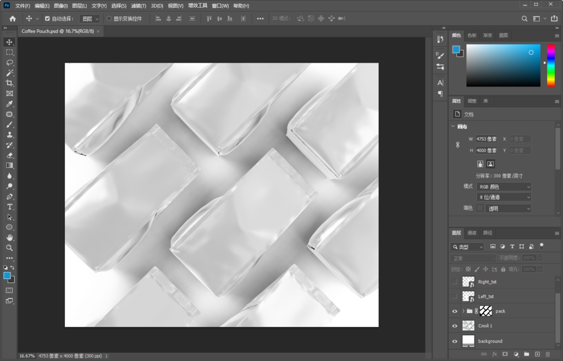Viewport: 563px width, 361px height.
Task: Select the Brush tool
Action: [x=9, y=124]
